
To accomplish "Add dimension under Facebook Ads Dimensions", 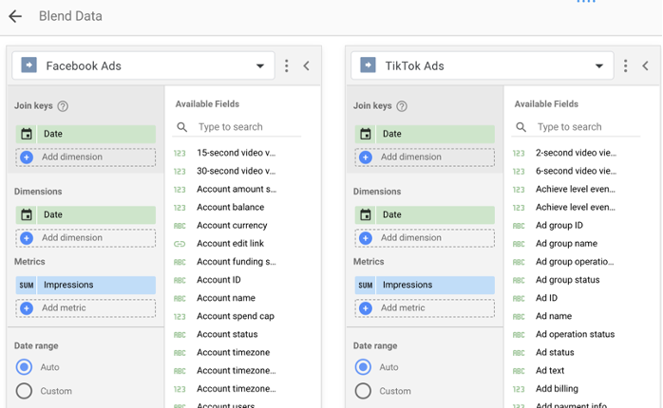I will pos(85,238).
